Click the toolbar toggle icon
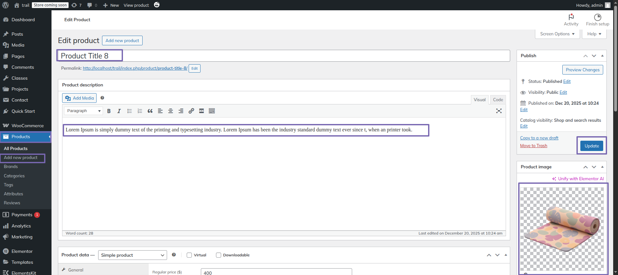The height and width of the screenshot is (275, 618). [x=212, y=111]
